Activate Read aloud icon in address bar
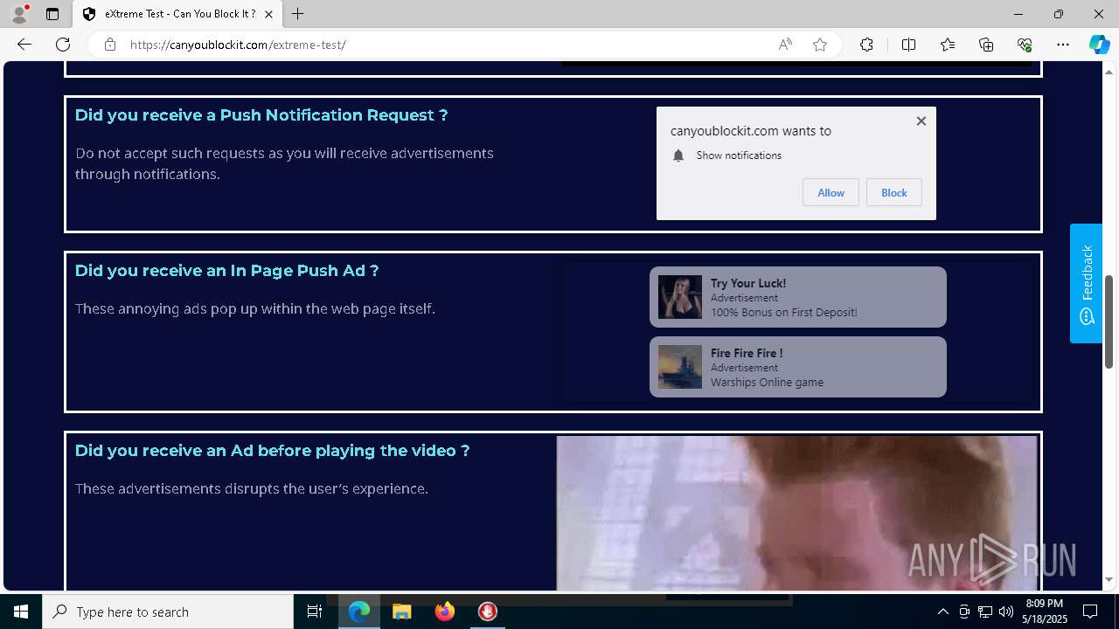1119x629 pixels. [x=785, y=45]
